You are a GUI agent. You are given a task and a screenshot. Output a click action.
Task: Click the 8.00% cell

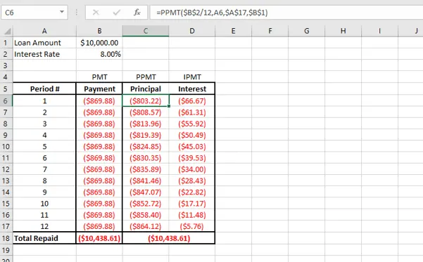click(99, 54)
